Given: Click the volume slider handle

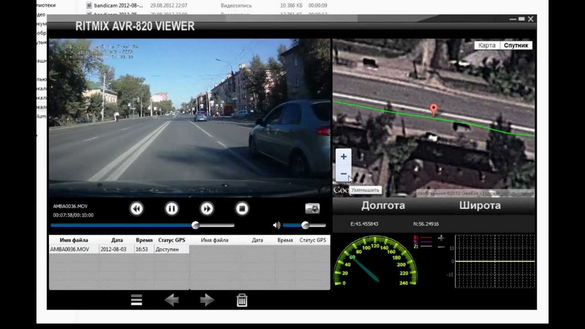Looking at the screenshot, I should [x=305, y=225].
